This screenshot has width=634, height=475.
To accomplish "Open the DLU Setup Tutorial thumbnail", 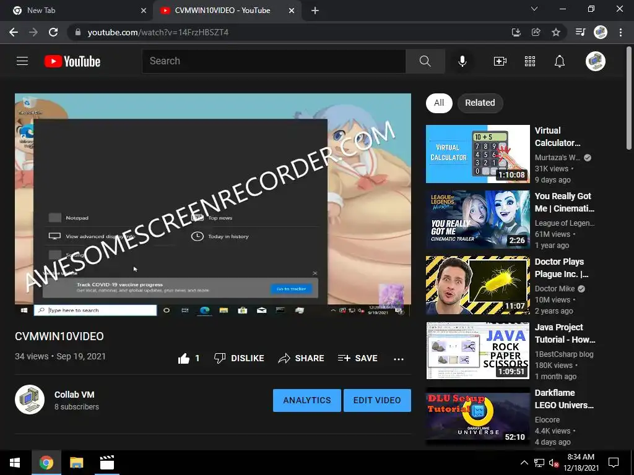I will (477, 416).
